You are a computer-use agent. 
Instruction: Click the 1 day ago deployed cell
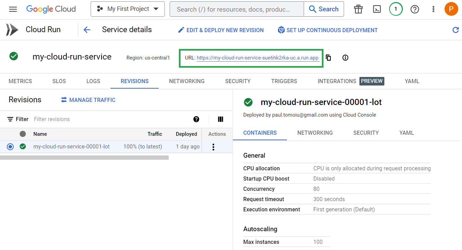coord(188,146)
